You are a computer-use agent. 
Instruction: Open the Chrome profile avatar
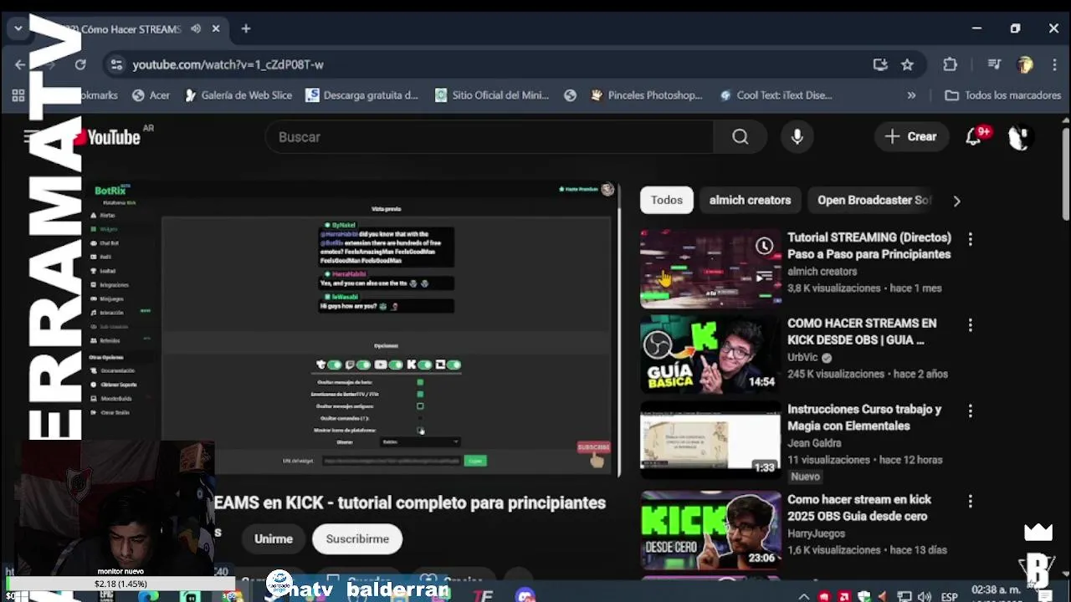tap(1025, 64)
